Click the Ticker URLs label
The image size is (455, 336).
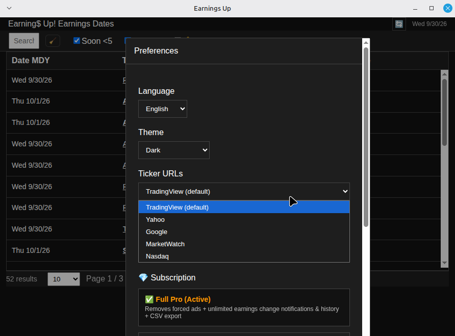[161, 173]
